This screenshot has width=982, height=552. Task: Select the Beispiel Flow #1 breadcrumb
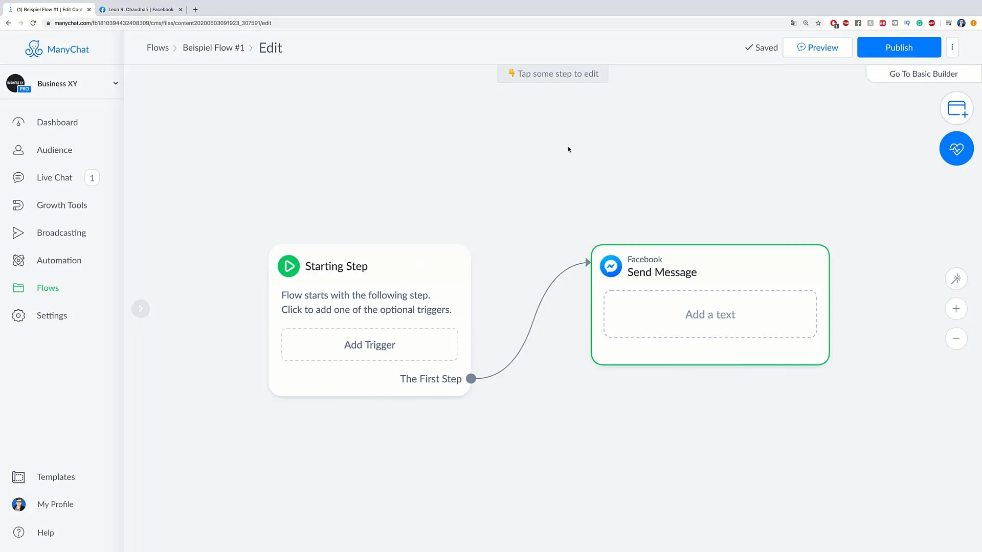pyautogui.click(x=213, y=47)
